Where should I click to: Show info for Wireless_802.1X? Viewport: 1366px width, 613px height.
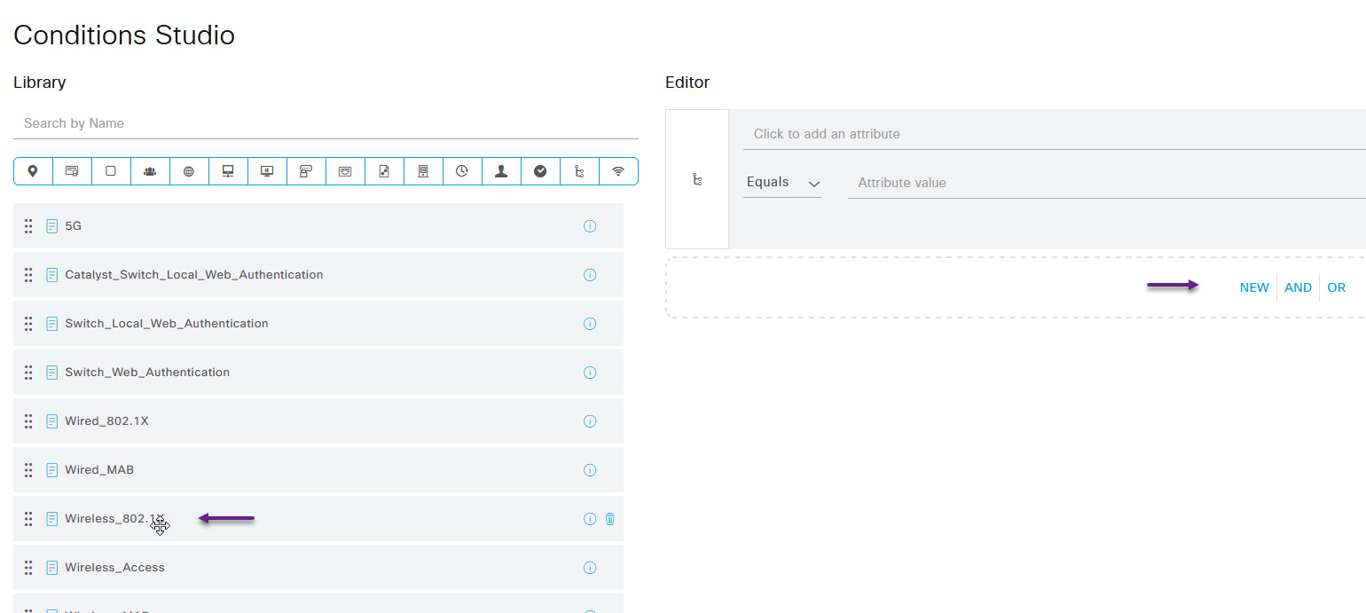[590, 519]
